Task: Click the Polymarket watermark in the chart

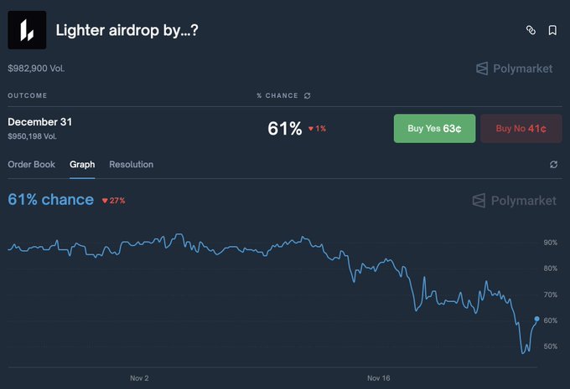Action: coord(514,201)
